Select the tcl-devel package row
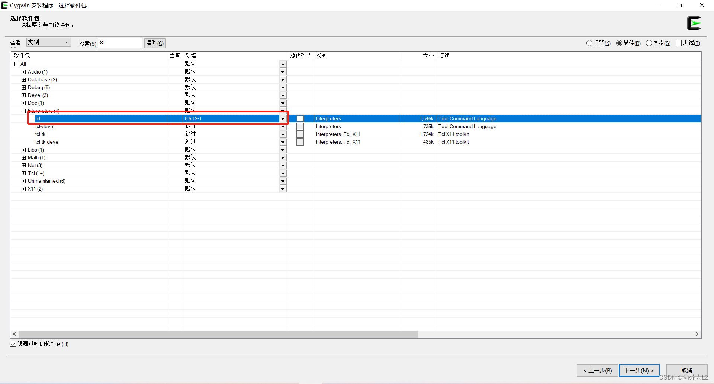 coord(356,127)
